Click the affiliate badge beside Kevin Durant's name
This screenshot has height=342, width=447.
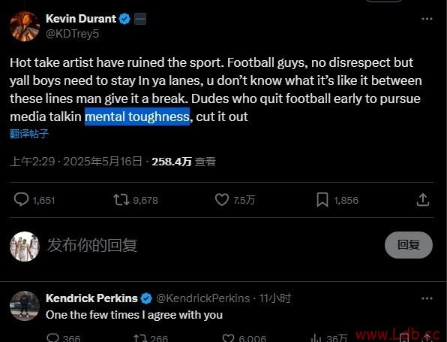point(140,19)
